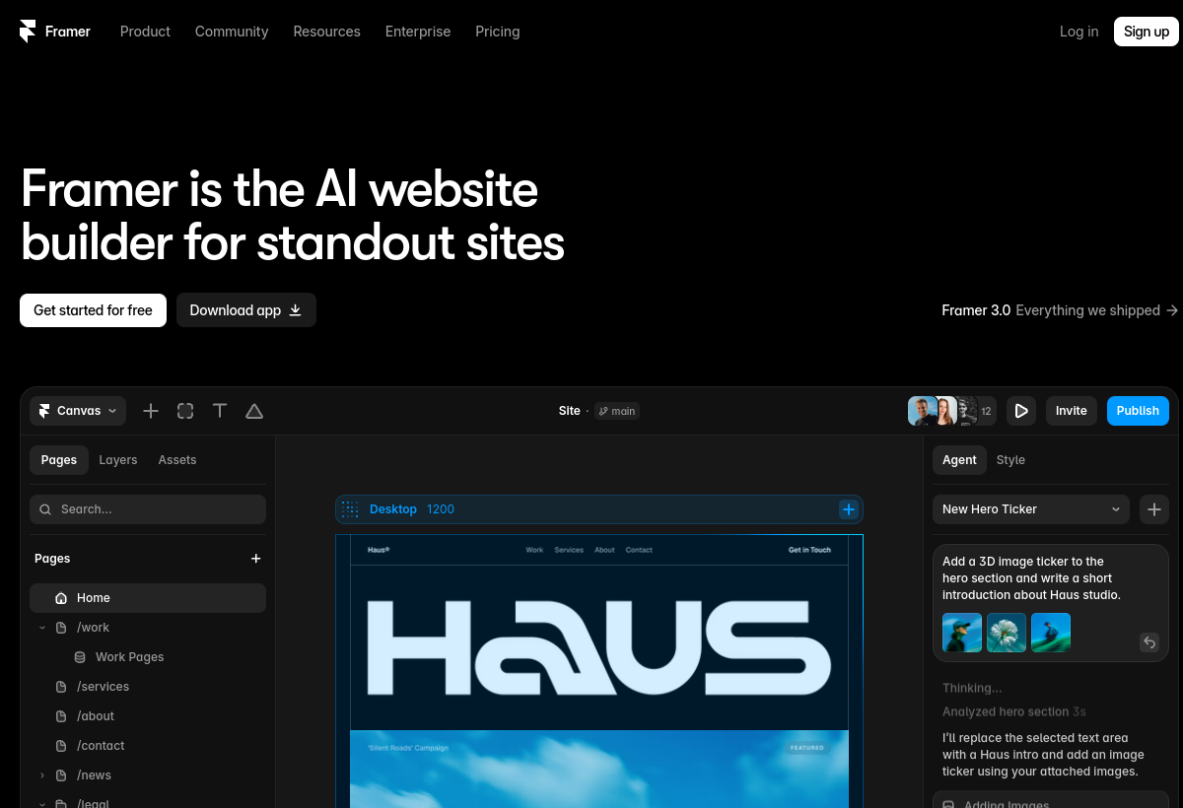Click Services link in Haus preview

click(569, 550)
